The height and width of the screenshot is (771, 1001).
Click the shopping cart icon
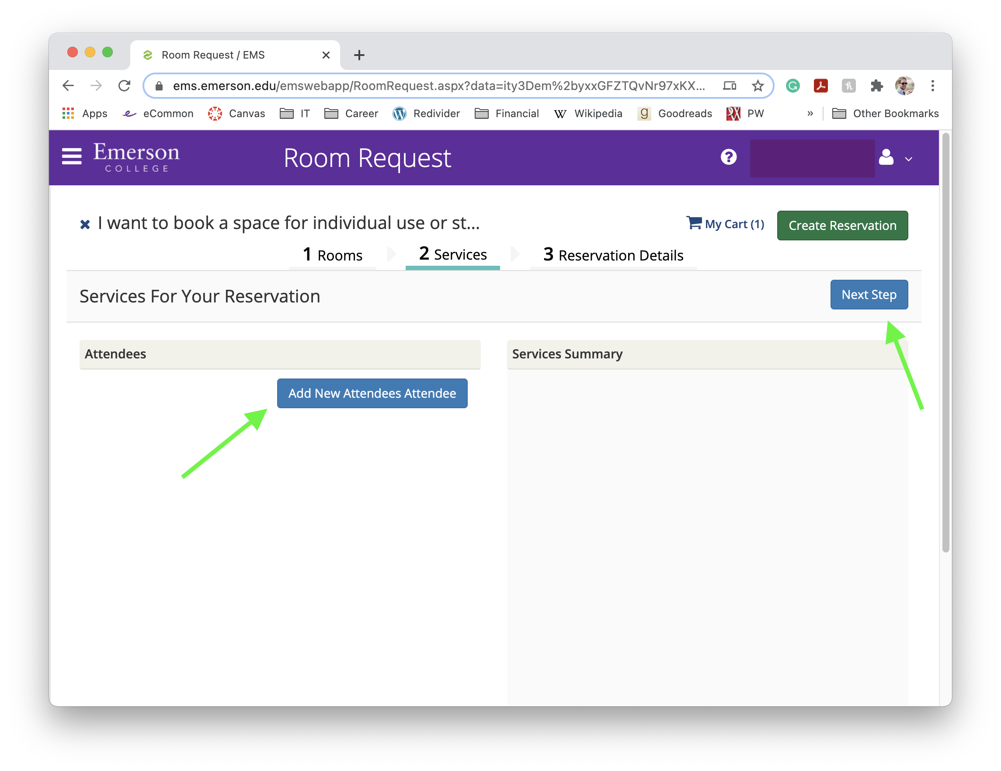[x=694, y=223]
